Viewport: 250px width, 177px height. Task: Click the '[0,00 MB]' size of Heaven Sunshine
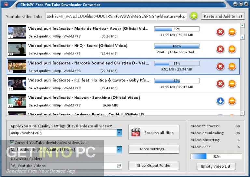[110, 105]
